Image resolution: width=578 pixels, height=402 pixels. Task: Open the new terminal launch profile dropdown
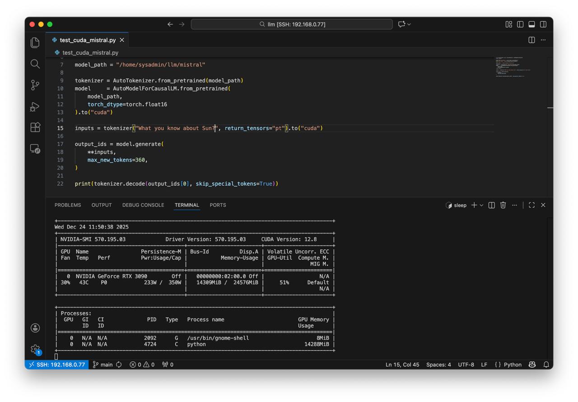(481, 205)
